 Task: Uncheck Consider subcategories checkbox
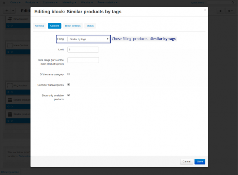click(x=69, y=85)
